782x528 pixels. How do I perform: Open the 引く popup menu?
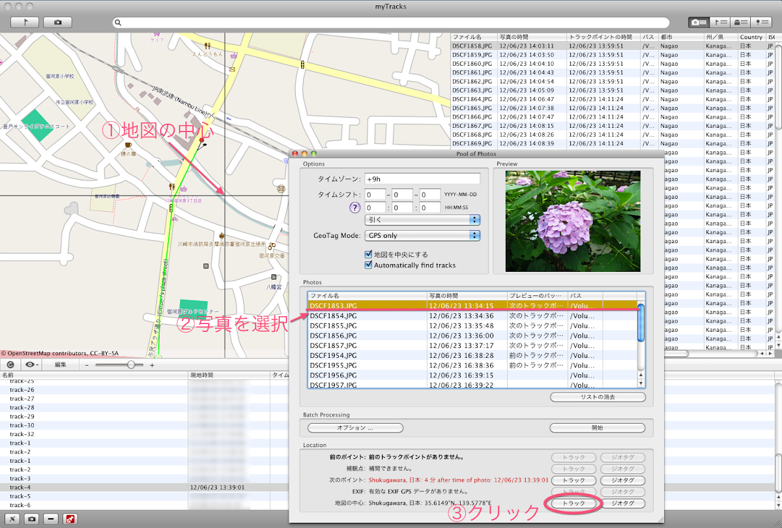422,220
